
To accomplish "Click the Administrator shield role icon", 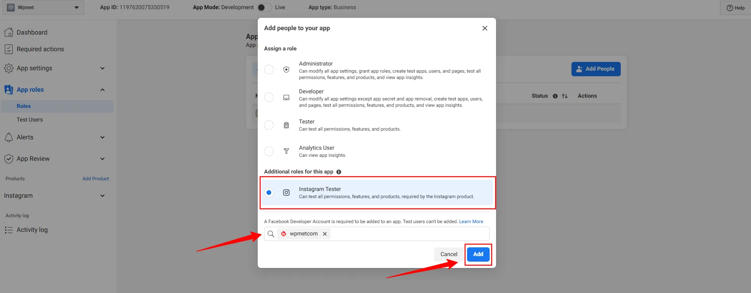I will click(x=286, y=69).
